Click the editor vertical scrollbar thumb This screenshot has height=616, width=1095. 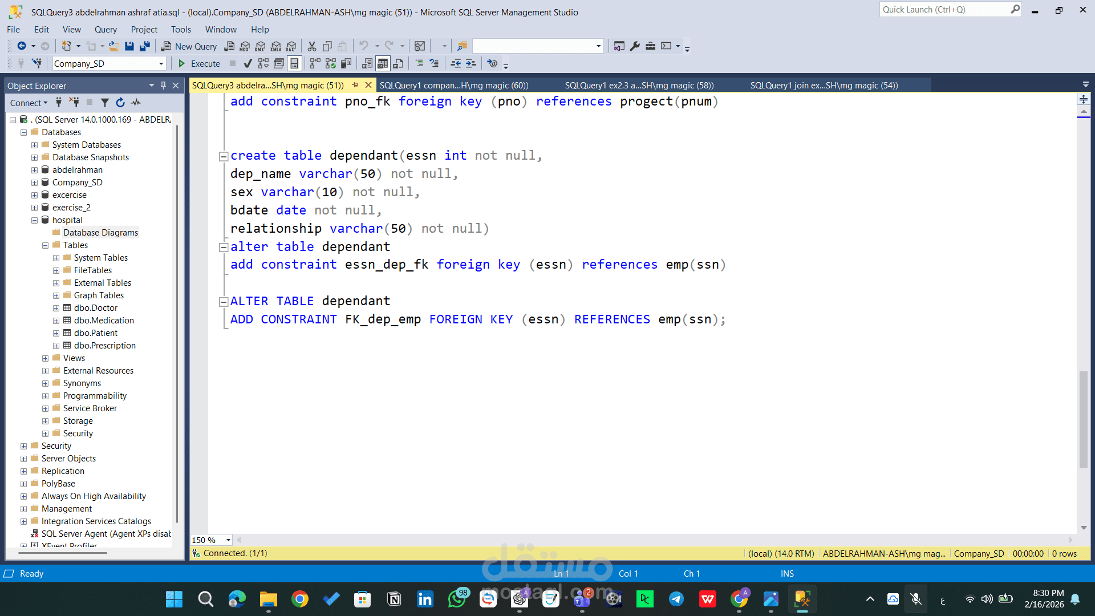1084,419
